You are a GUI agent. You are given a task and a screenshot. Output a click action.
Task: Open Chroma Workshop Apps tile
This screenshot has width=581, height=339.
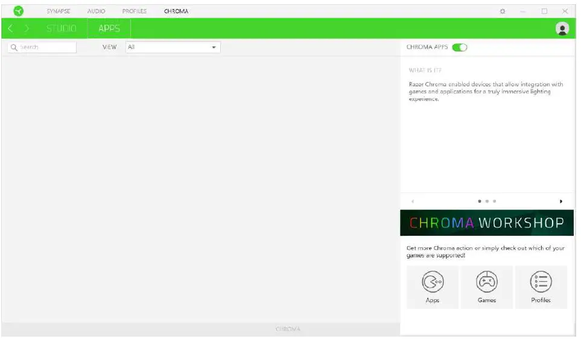click(x=433, y=287)
